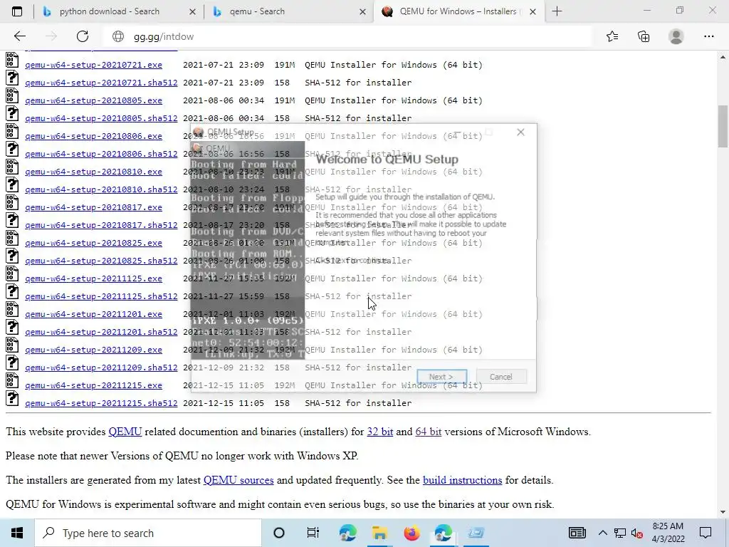Open the Windows Start menu
729x547 pixels.
point(17,533)
